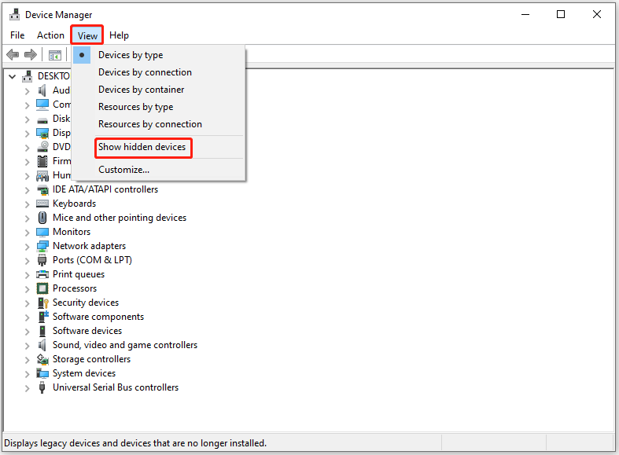
Task: Click the Security devices key icon
Action: pos(42,303)
